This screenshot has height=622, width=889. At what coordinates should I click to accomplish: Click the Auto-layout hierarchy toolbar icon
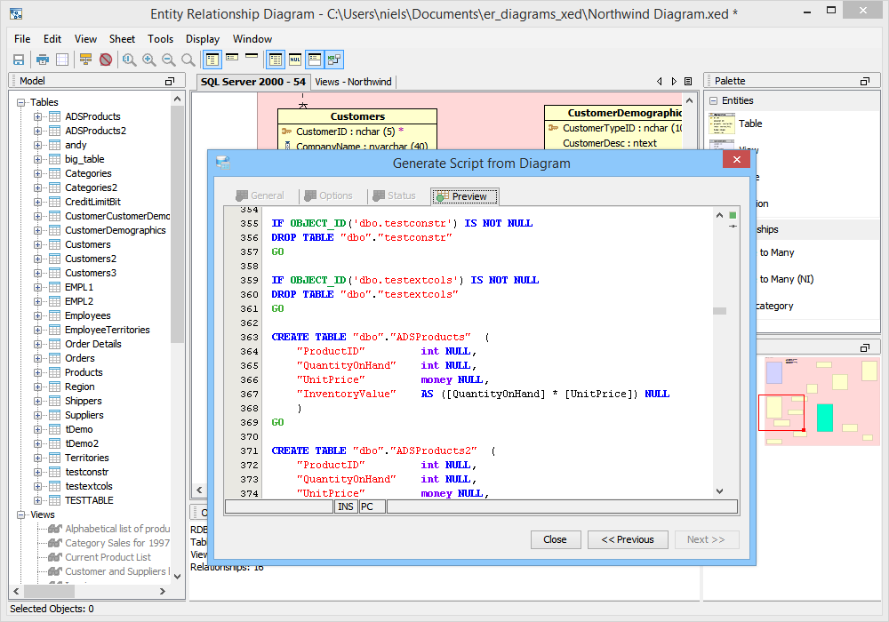pos(85,60)
